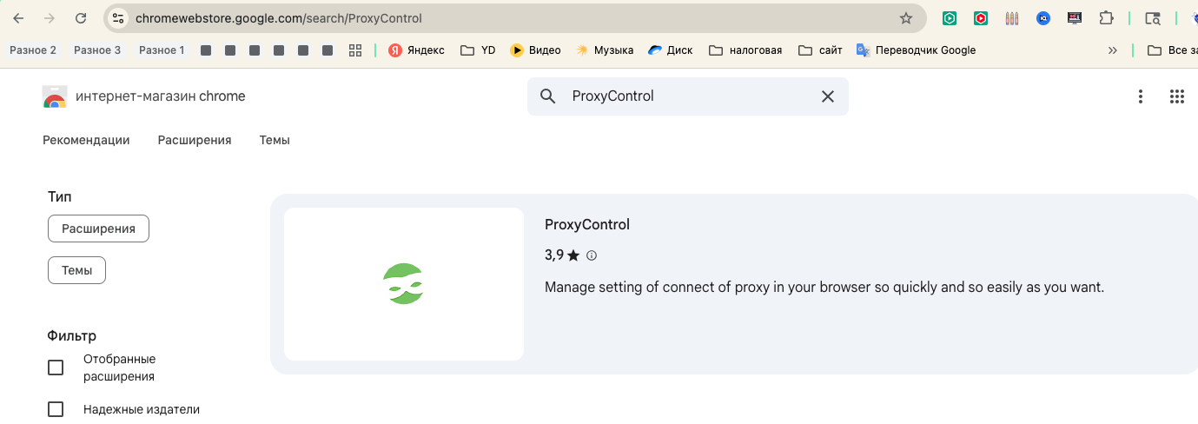This screenshot has height=424, width=1198.
Task: Open the Яндекс bookmark
Action: [x=416, y=50]
